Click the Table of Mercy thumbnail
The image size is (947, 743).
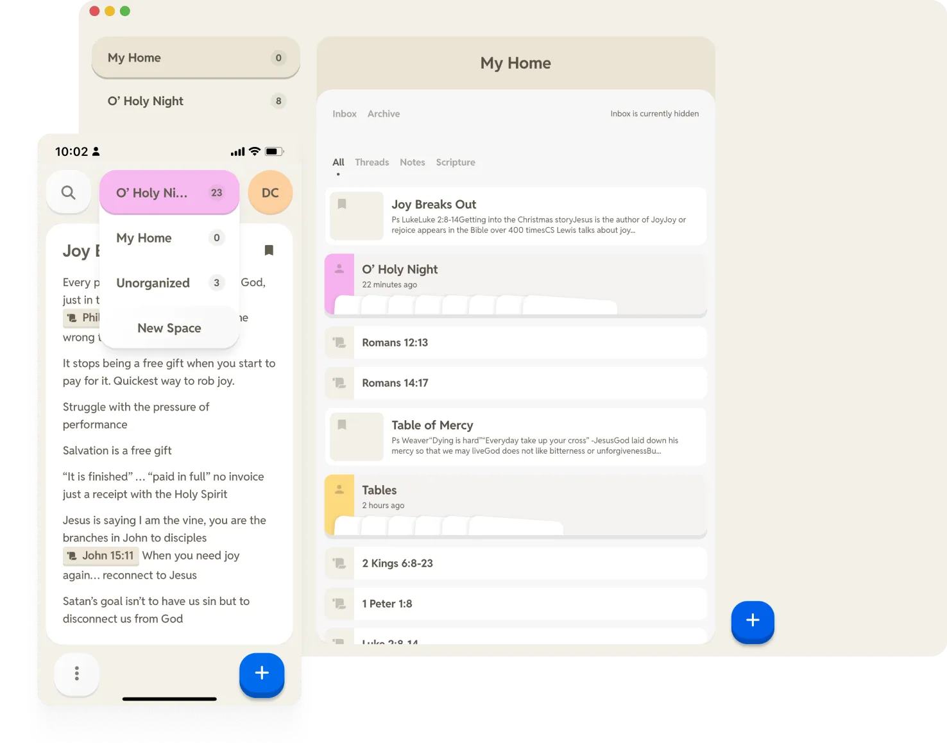tap(356, 436)
